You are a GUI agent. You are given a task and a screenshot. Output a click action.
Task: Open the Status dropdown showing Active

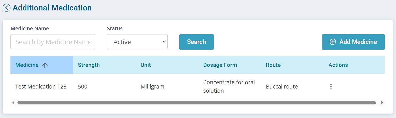tap(137, 42)
